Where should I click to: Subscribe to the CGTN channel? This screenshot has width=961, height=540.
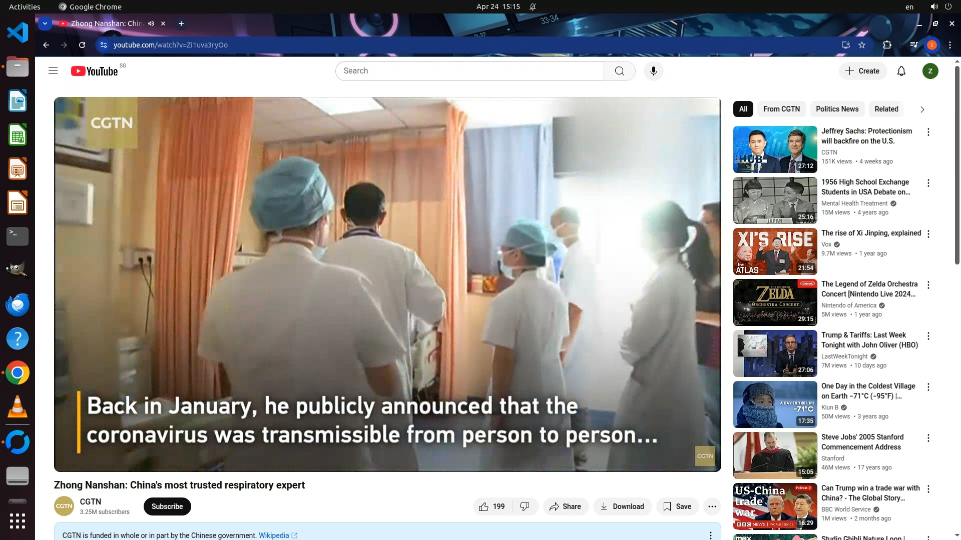167,506
